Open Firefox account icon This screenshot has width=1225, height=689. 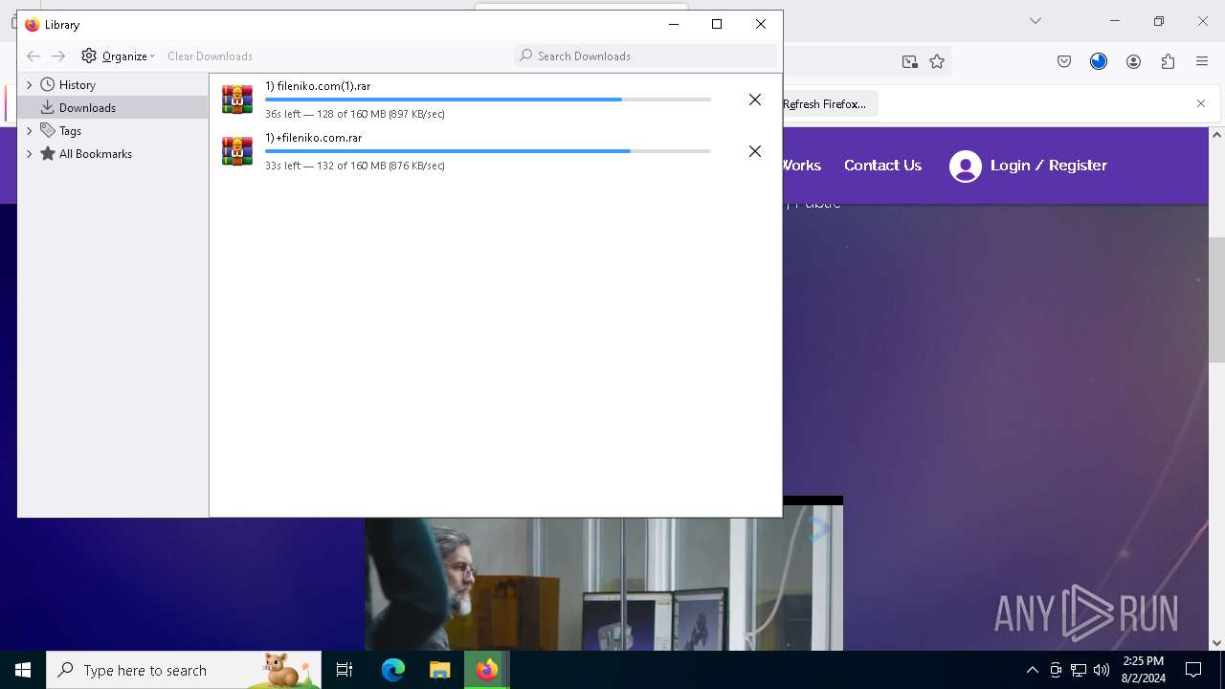(1133, 61)
